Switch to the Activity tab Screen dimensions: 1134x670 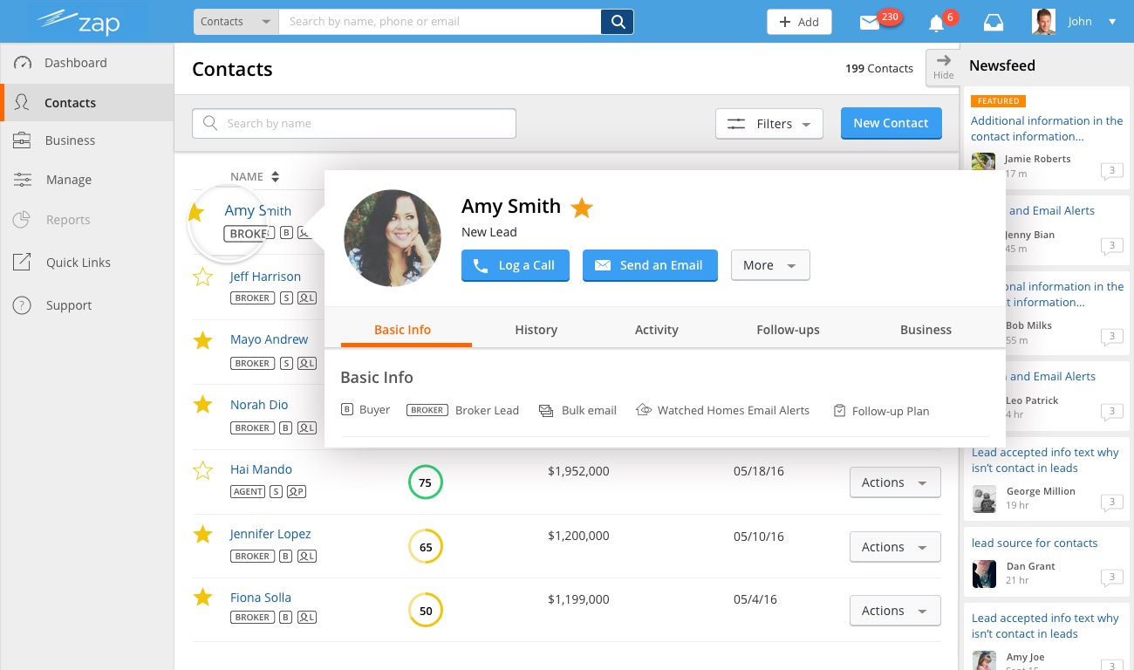[656, 330]
